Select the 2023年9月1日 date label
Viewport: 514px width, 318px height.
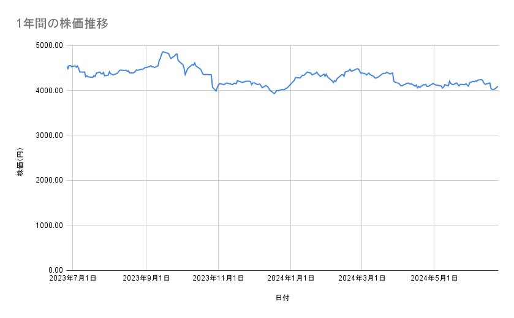pyautogui.click(x=146, y=279)
